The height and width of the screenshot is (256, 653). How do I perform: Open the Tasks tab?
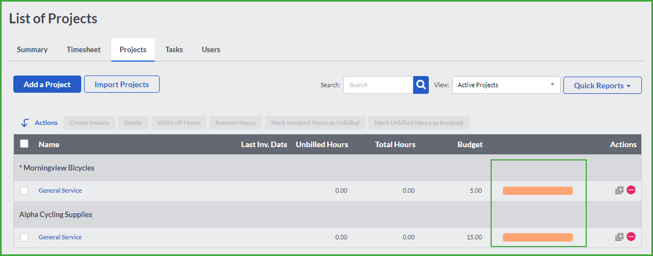[x=174, y=49]
